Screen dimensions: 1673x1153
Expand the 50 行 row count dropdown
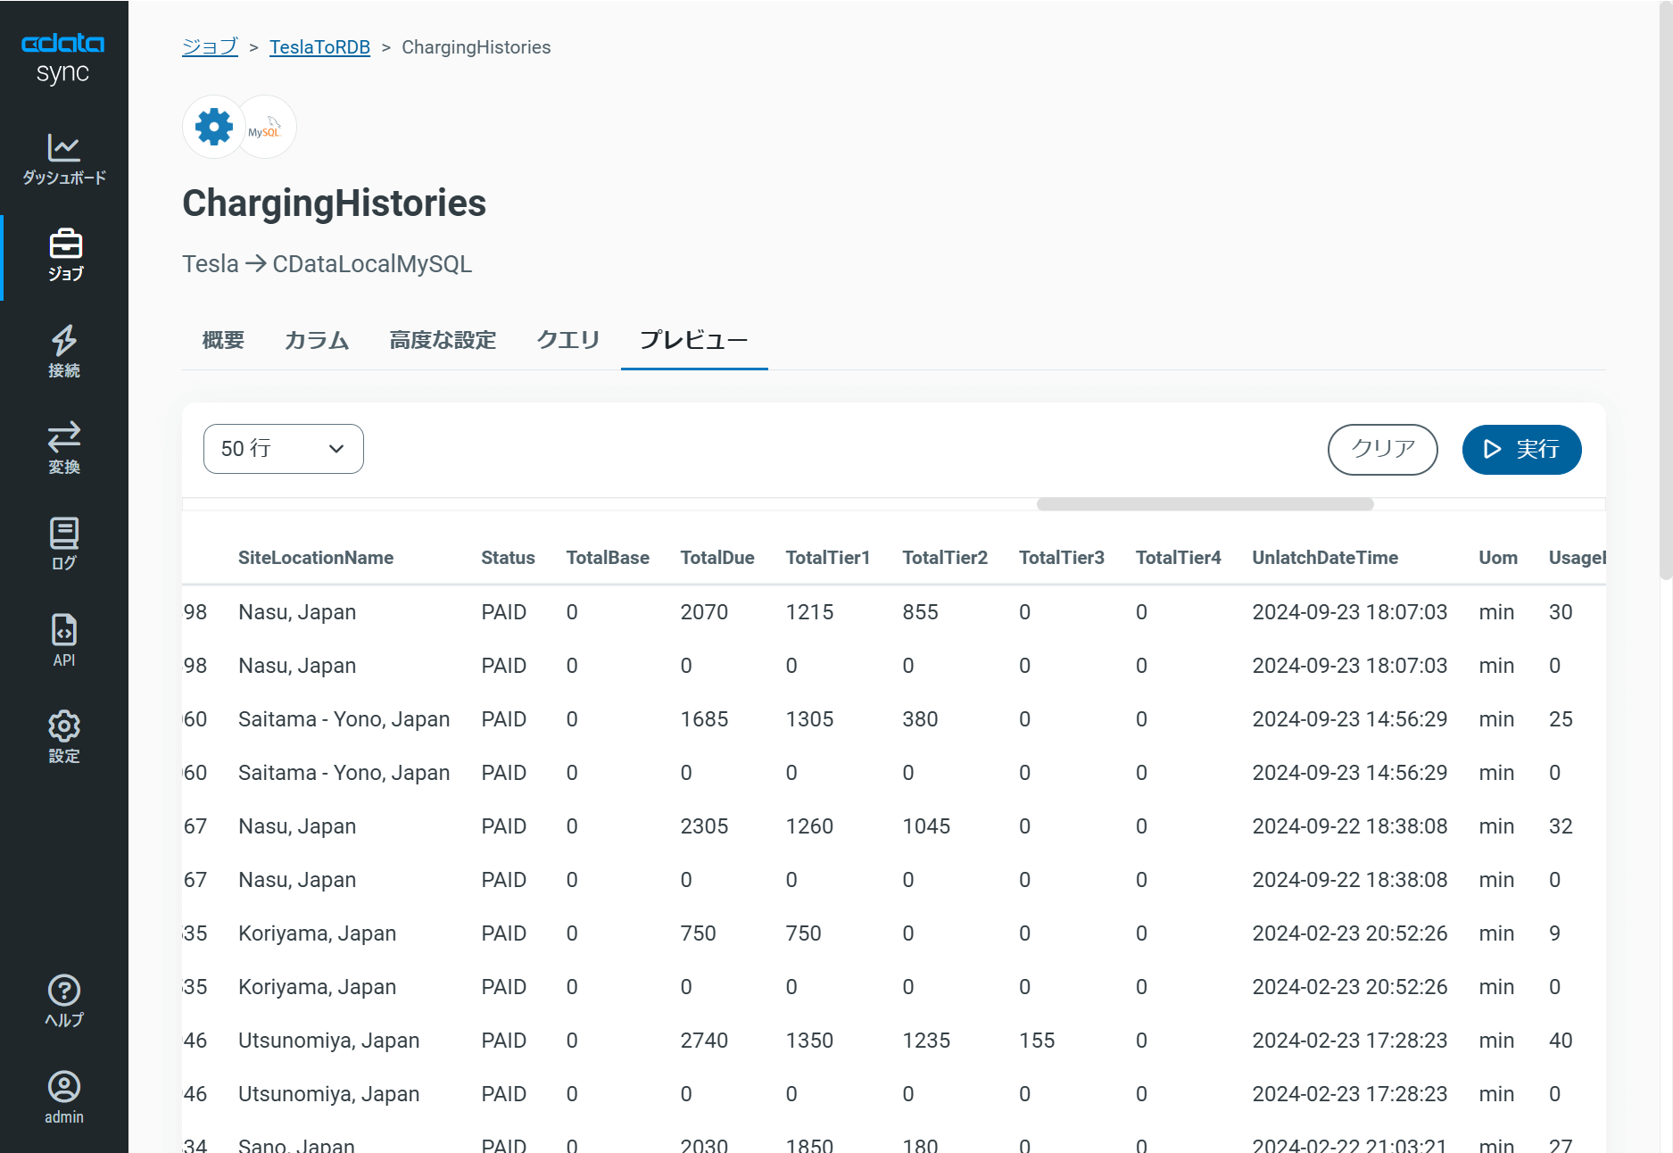tap(284, 449)
